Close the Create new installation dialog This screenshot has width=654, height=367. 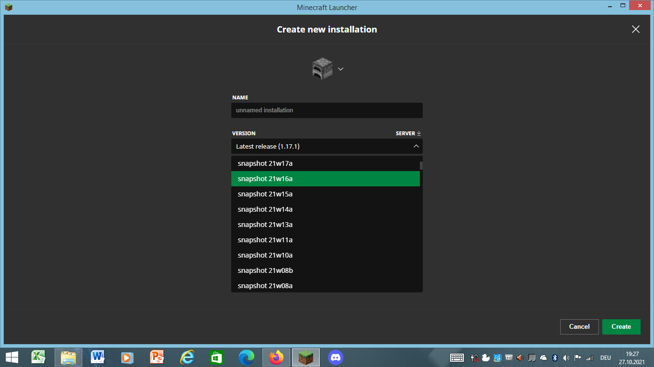click(x=635, y=29)
